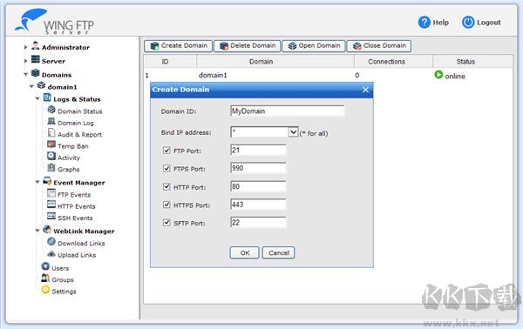This screenshot has width=523, height=329.
Task: Expand the Server tree node
Action: point(25,61)
